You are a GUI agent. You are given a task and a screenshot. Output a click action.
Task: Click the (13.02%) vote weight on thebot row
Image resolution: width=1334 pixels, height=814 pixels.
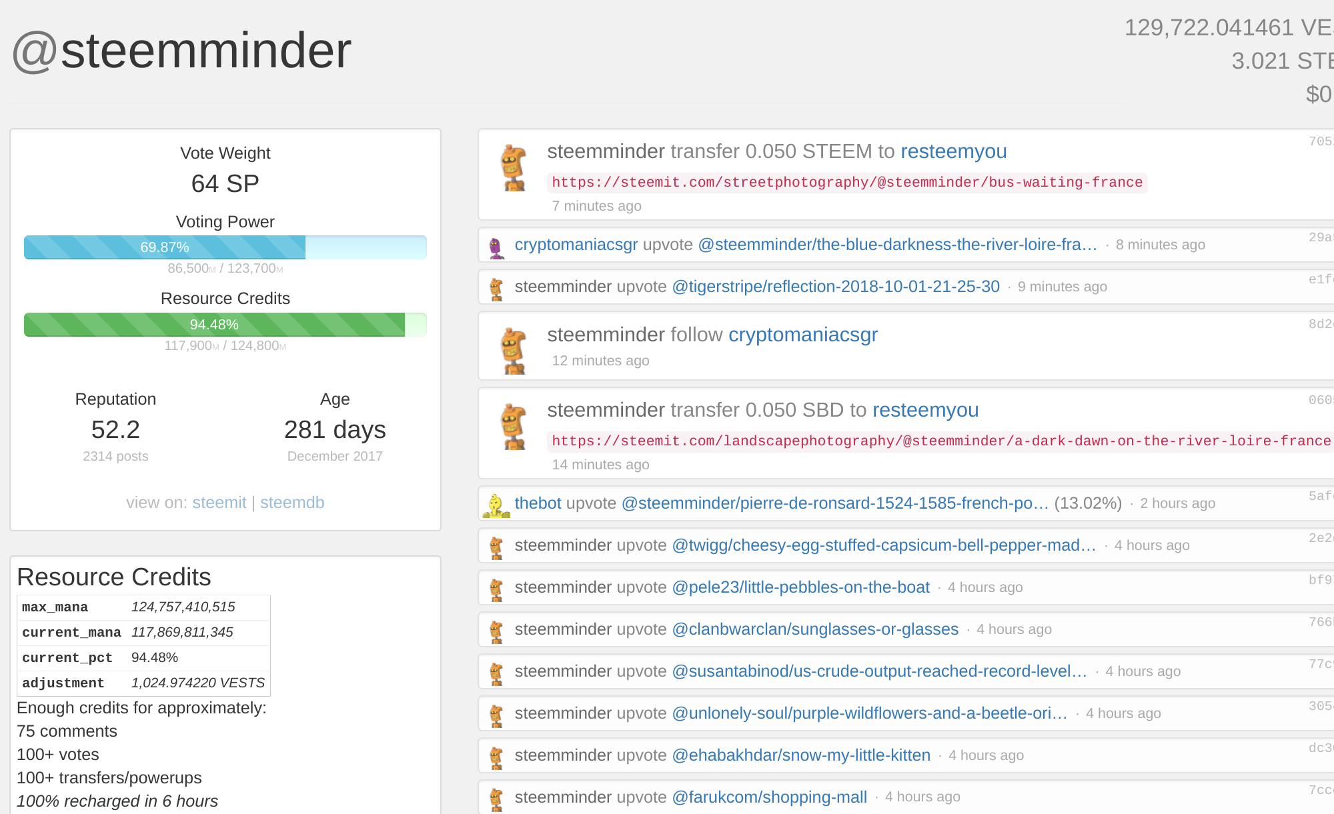[1088, 503]
